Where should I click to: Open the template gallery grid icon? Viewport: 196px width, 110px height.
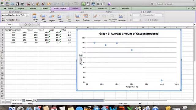click(x=7, y=4)
